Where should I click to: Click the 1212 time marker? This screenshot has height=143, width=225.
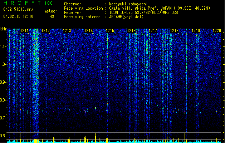coord(46,31)
